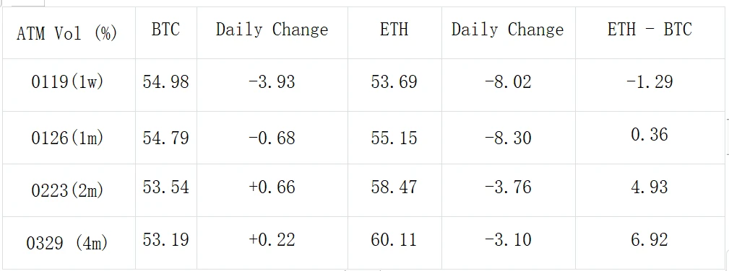The image size is (729, 271).
Task: Select spread cell showing -1.29
Action: (650, 85)
